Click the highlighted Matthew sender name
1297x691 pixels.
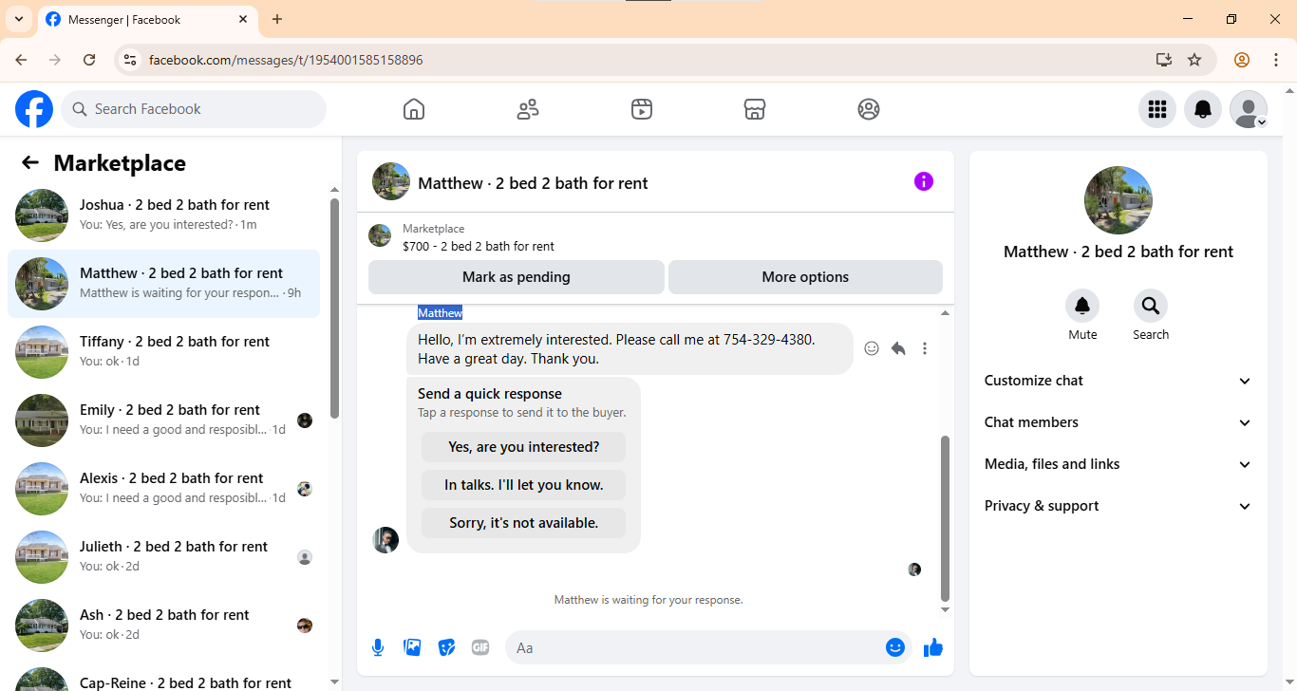(440, 313)
